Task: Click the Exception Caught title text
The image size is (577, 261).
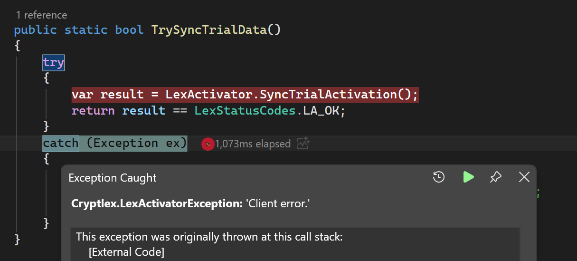Action: pyautogui.click(x=113, y=178)
